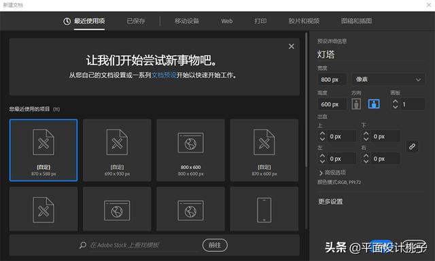Click the 颜色模式:RGB, PPI:72 text
This screenshot has height=261, width=435.
[339, 182]
